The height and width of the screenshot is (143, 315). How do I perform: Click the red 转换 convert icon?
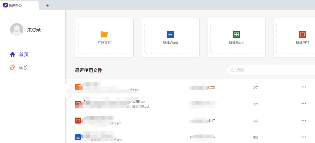12,67
